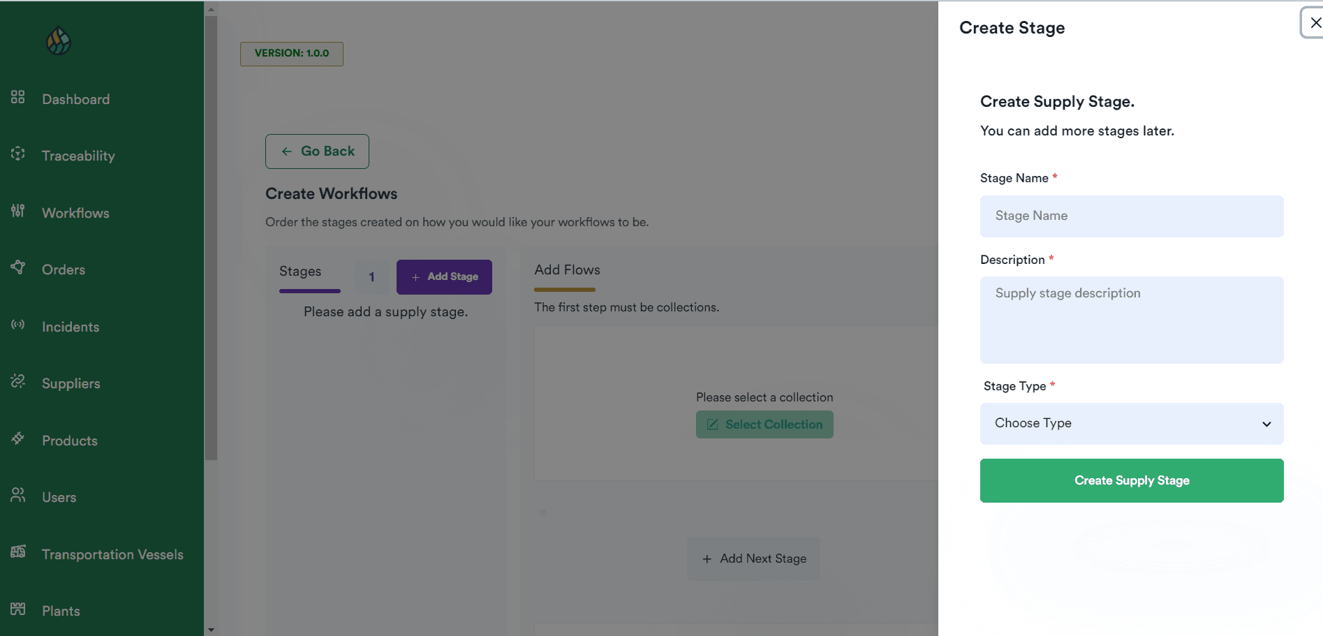Click the Users people icon
1323x636 pixels.
(18, 495)
